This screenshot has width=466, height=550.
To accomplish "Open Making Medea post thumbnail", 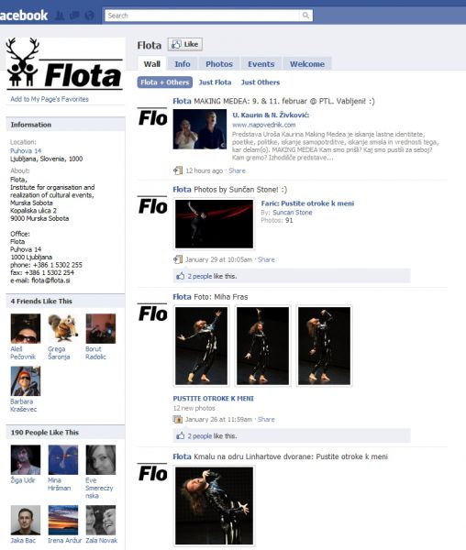I will [x=200, y=129].
